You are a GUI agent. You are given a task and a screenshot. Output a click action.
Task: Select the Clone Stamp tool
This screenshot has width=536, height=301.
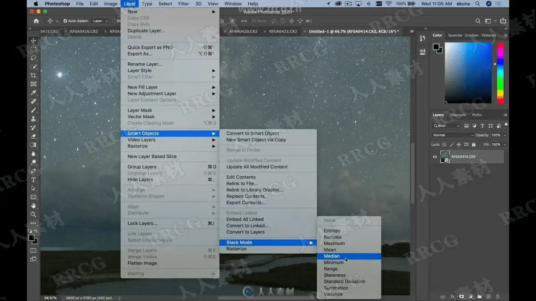33,119
